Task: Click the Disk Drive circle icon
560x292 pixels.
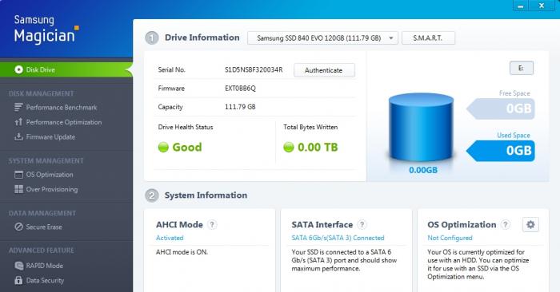Action: tap(18, 69)
